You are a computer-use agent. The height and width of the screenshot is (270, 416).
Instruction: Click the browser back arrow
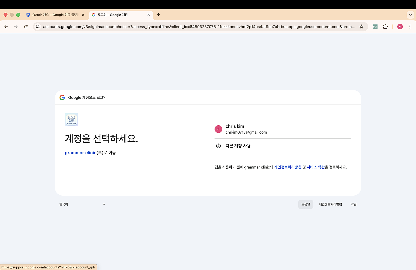6,27
